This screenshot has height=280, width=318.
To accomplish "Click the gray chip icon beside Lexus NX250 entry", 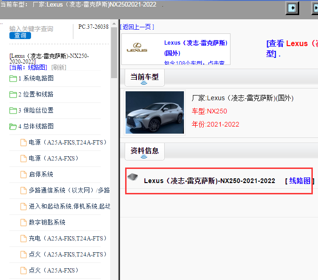I will (133, 177).
